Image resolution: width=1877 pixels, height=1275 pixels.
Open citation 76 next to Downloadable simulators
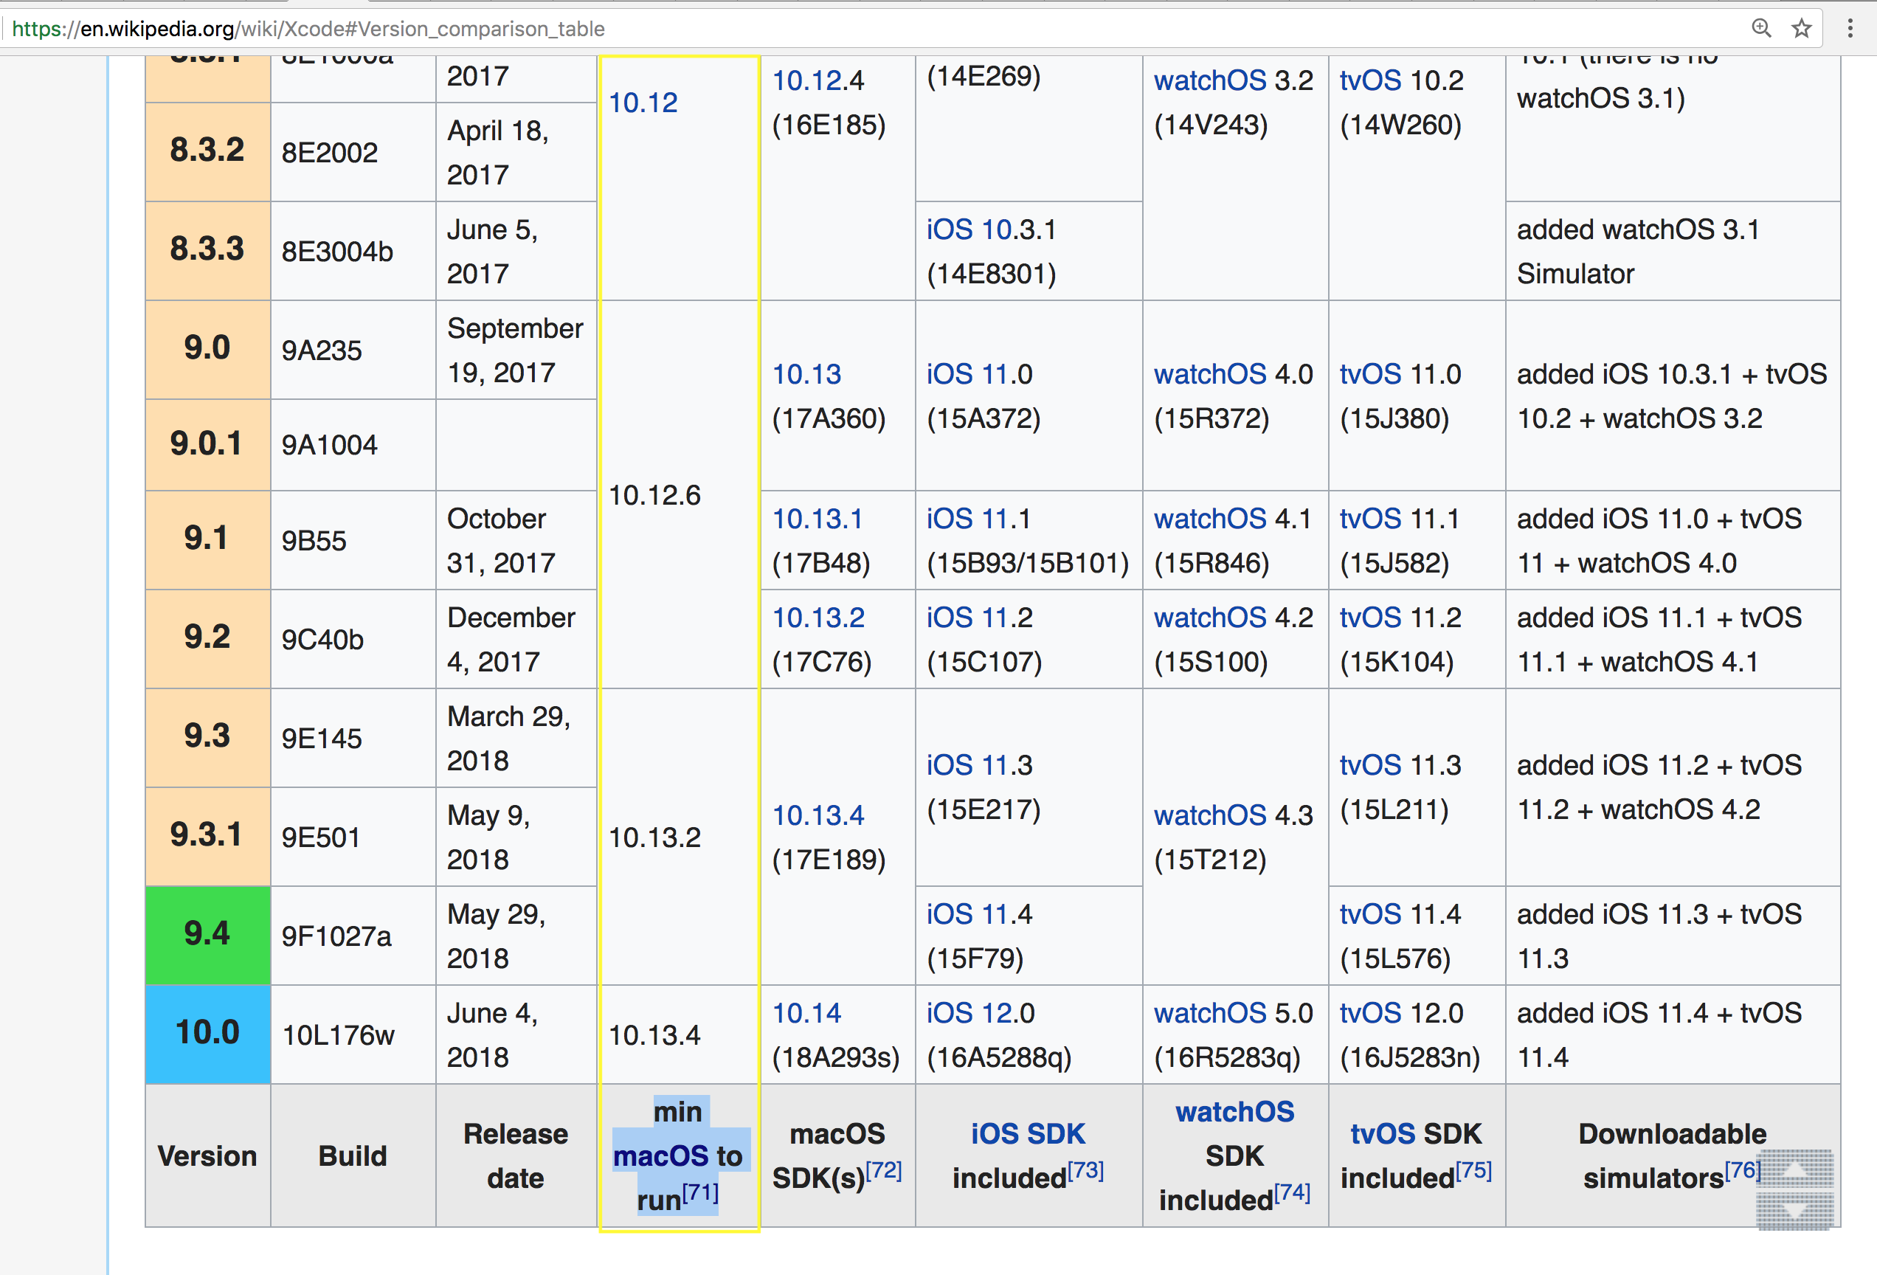click(1742, 1171)
